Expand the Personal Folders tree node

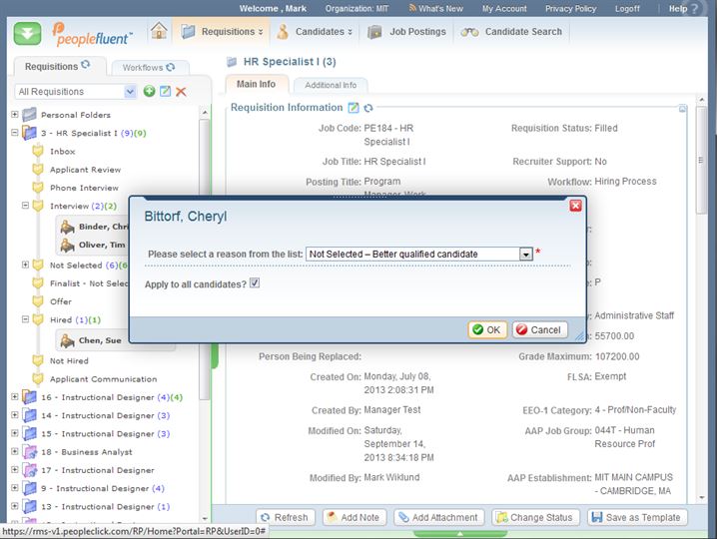(x=15, y=115)
